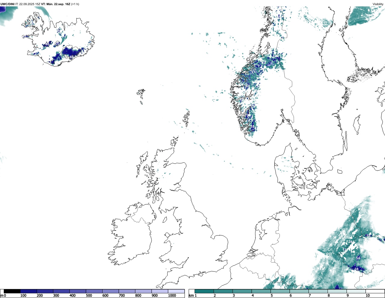Click the '(+1 h)' forecast offset text
Image resolution: width=385 pixels, height=298 pixels.
point(75,4)
